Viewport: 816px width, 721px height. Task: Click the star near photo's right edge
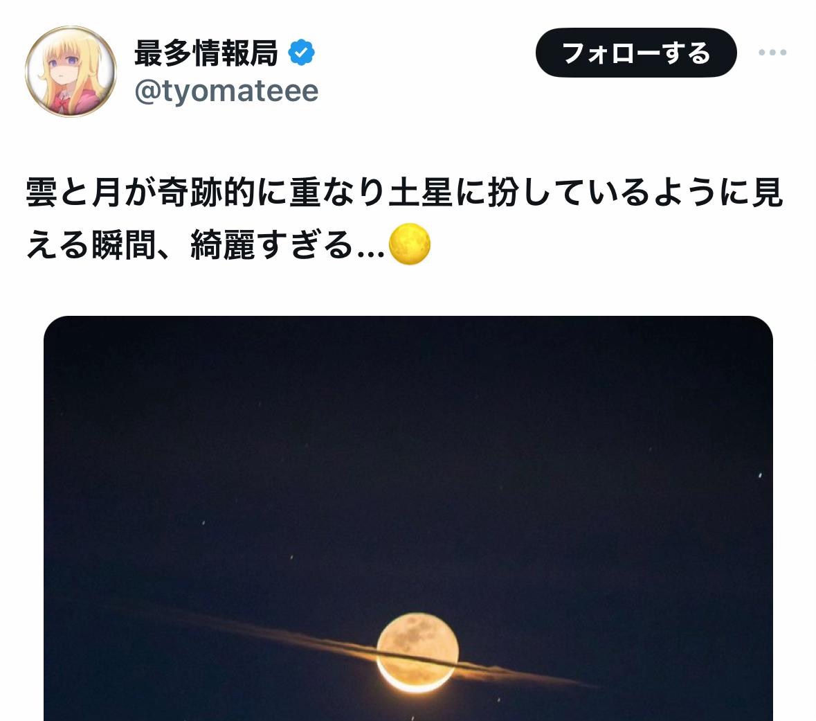pyautogui.click(x=760, y=475)
